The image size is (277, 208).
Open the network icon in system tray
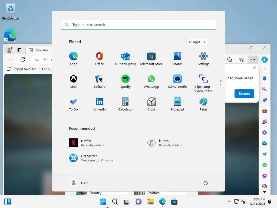pos(236,201)
